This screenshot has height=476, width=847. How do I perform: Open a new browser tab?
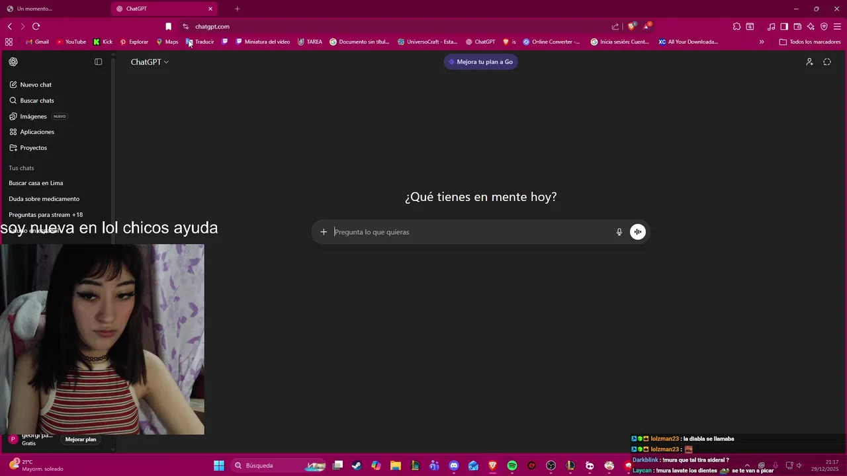[x=237, y=9]
